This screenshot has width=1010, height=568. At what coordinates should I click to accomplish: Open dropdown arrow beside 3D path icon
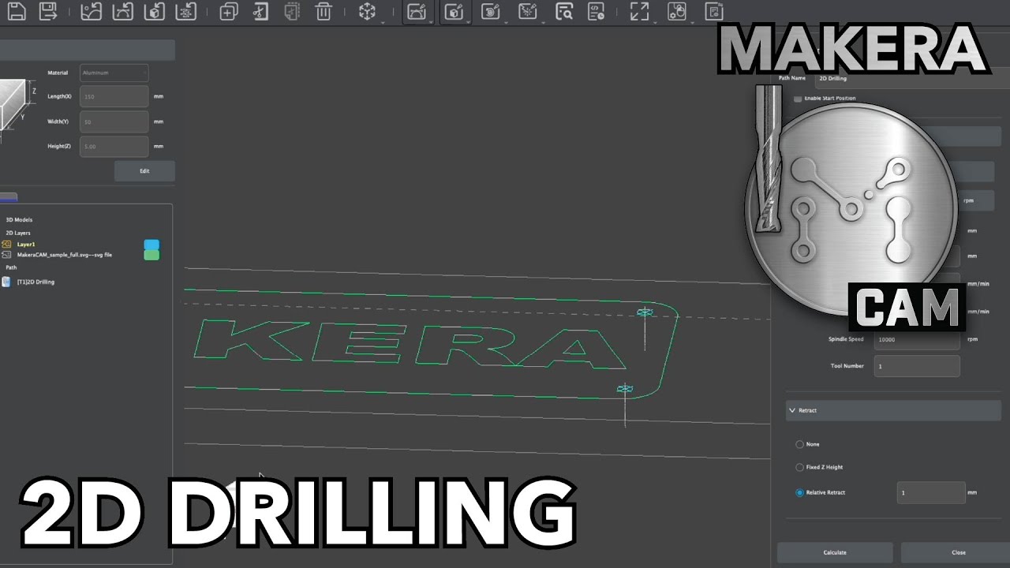click(469, 21)
